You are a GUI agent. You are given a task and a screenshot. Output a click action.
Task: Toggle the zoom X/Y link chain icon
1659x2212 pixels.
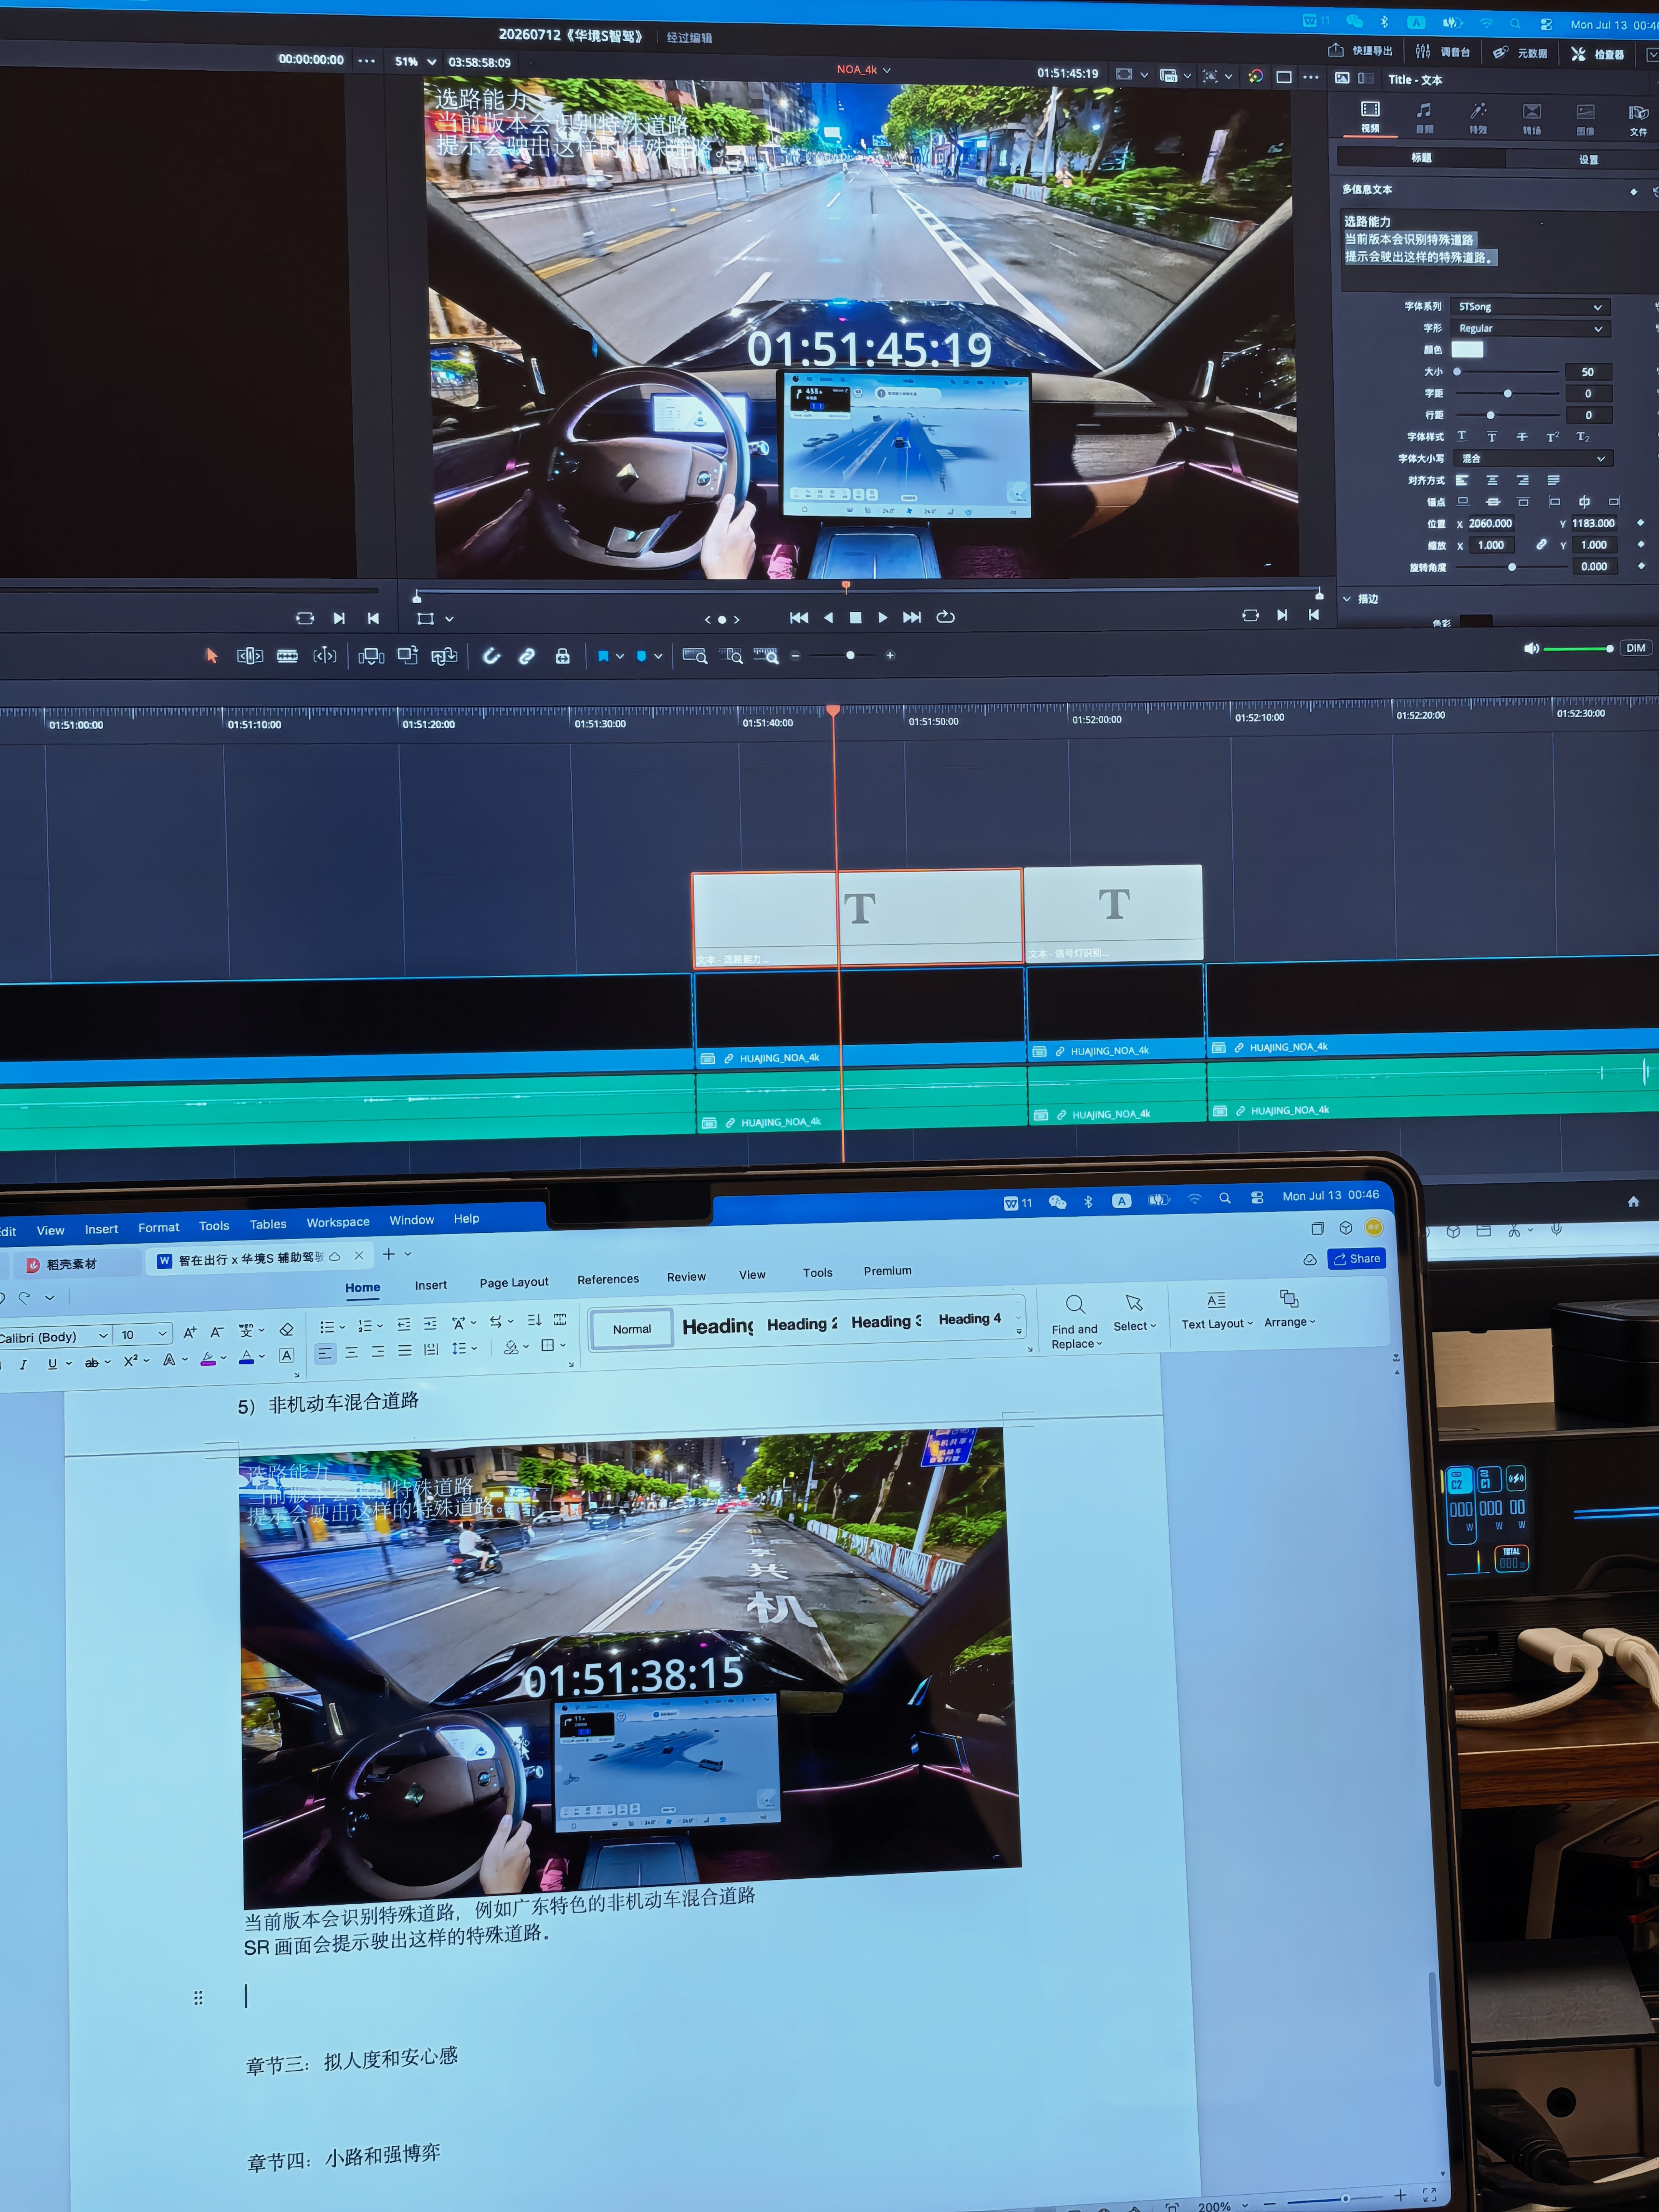click(x=1541, y=545)
